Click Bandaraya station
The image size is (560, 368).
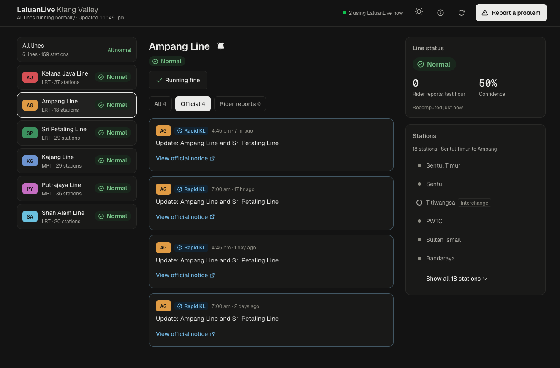(x=440, y=258)
